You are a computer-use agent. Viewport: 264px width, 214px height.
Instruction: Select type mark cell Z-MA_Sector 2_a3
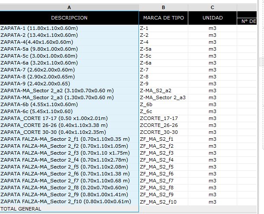click(x=163, y=97)
